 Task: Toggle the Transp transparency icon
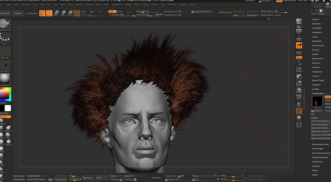click(299, 103)
